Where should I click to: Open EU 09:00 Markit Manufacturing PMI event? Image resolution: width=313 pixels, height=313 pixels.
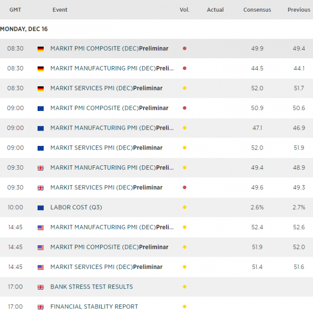point(112,128)
